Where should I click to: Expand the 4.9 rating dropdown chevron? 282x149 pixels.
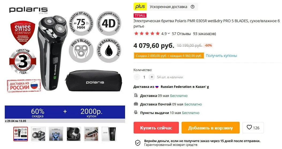click(x=169, y=34)
